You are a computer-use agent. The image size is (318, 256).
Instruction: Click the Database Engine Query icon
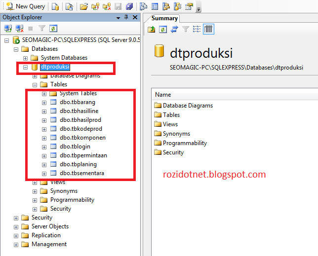(x=55, y=6)
